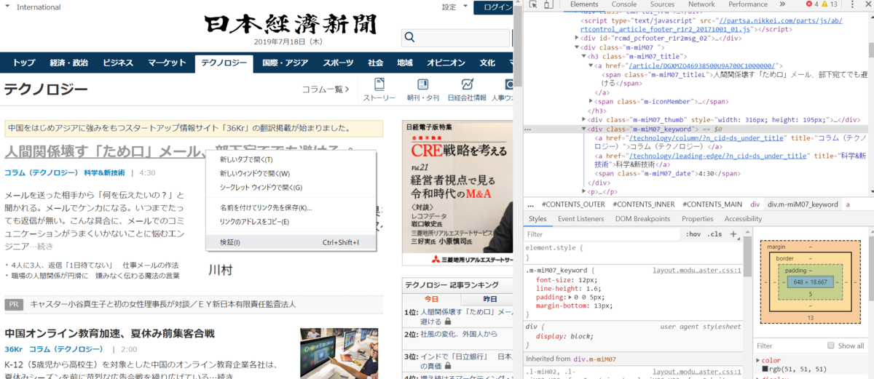Switch to the Console tab
The height and width of the screenshot is (379, 874).
(623, 4)
